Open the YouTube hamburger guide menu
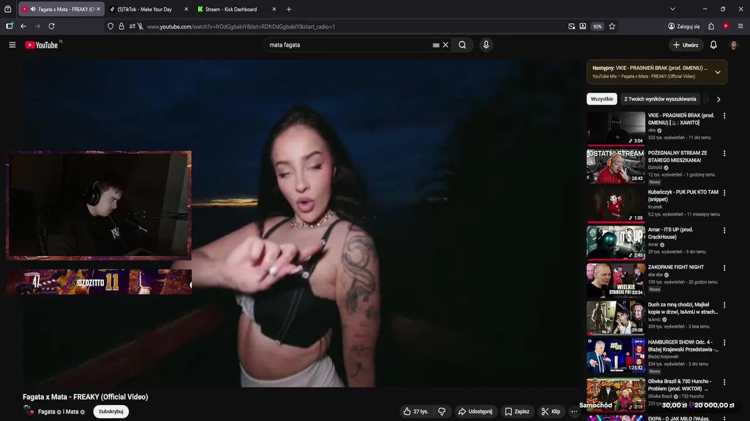The height and width of the screenshot is (421, 750). click(x=12, y=45)
